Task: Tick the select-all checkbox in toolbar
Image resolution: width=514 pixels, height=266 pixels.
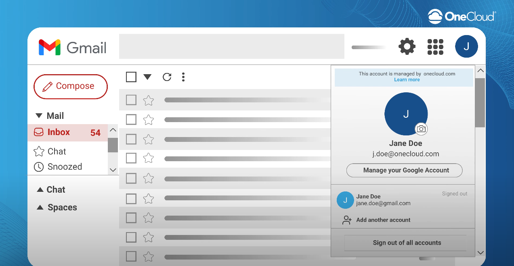Action: tap(131, 77)
